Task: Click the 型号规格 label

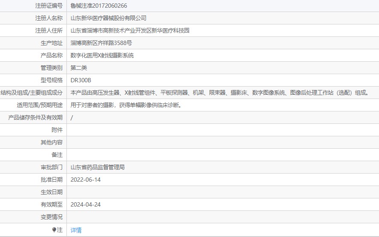Action: [x=51, y=80]
